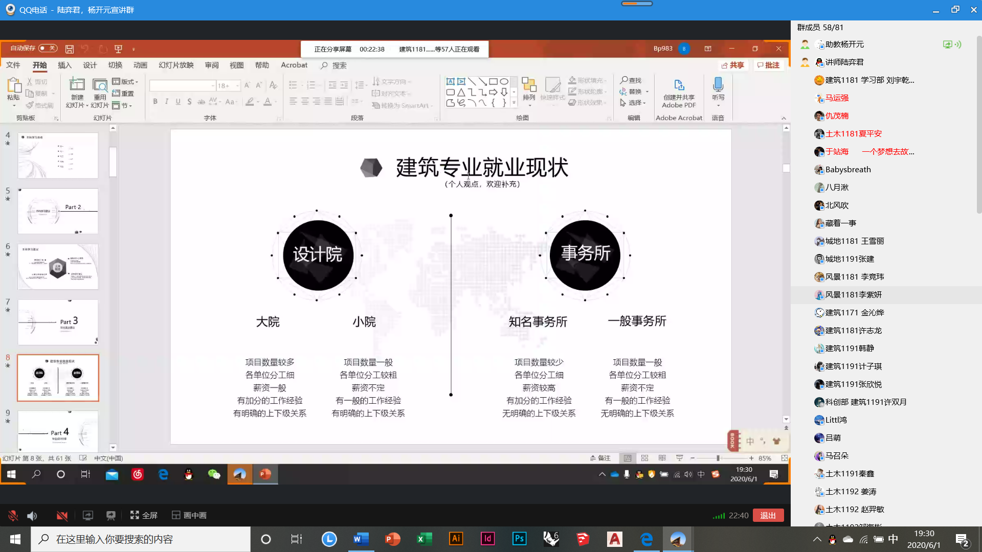
Task: Click the PowerPoint save icon
Action: point(70,49)
